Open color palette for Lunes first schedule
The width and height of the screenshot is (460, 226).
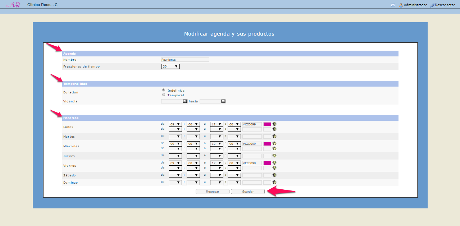(x=274, y=124)
